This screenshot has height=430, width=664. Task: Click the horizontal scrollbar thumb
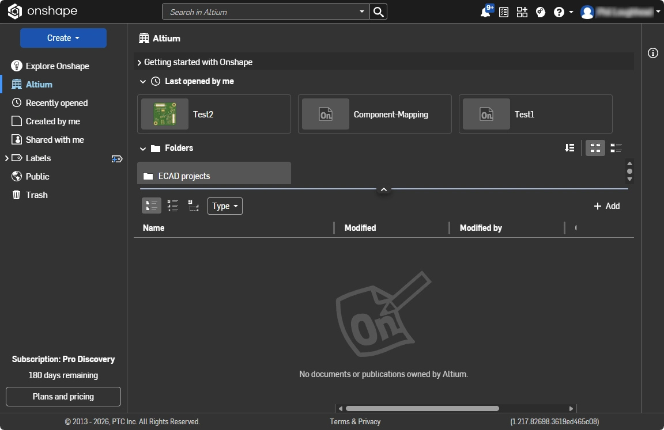point(422,409)
